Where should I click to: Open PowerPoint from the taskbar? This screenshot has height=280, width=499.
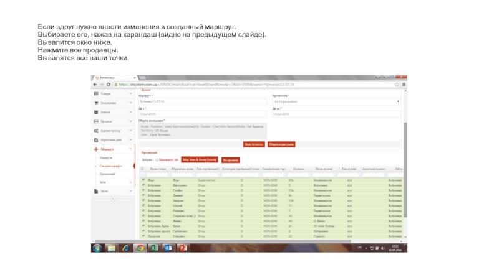pyautogui.click(x=184, y=248)
